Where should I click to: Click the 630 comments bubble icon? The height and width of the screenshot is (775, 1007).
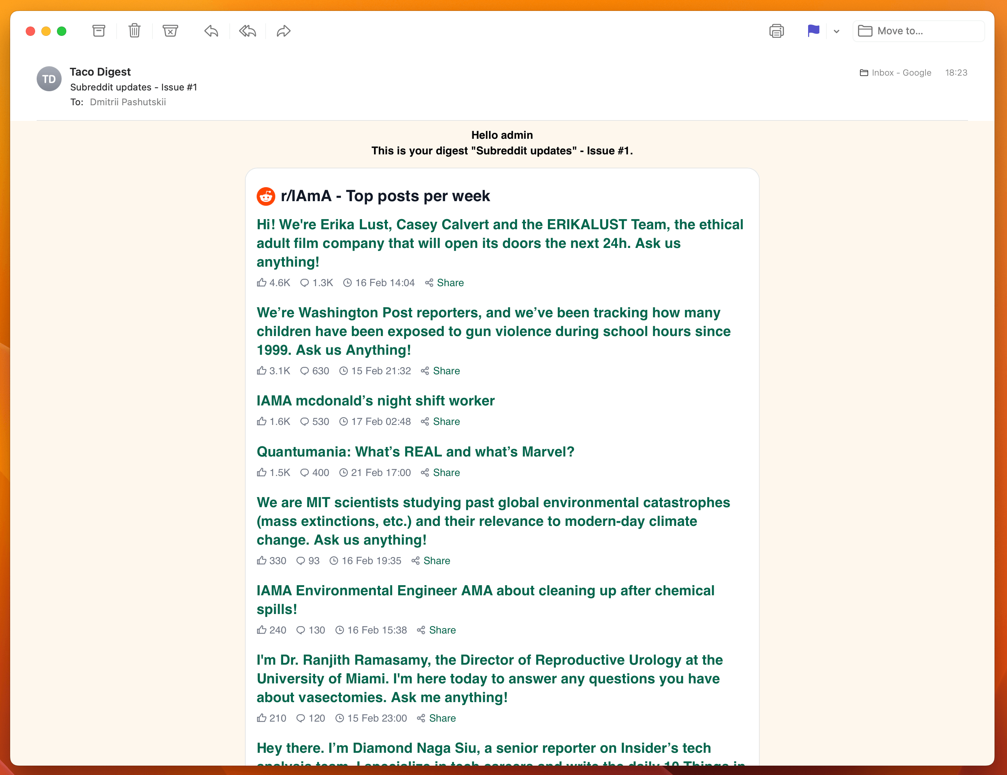click(304, 371)
